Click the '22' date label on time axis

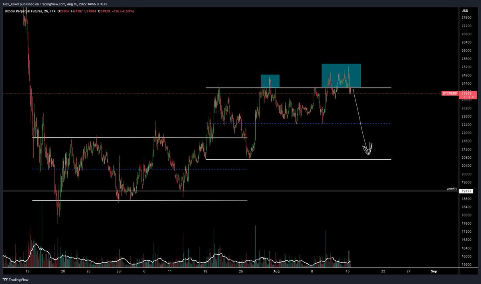[x=383, y=271]
